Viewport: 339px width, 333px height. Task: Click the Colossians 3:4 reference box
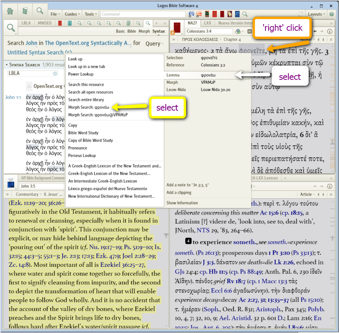pyautogui.click(x=209, y=32)
